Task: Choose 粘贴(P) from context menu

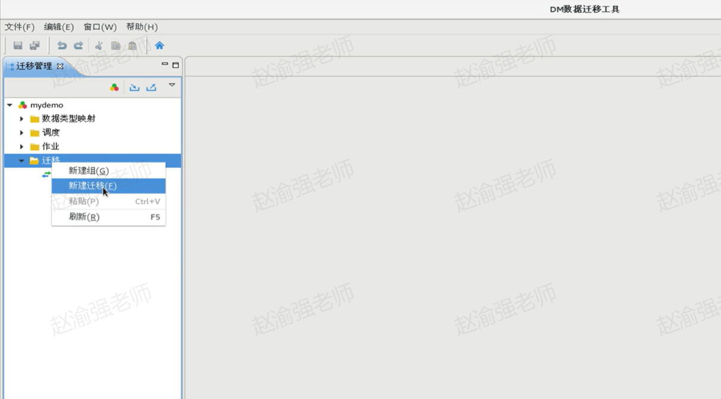Action: coord(109,201)
